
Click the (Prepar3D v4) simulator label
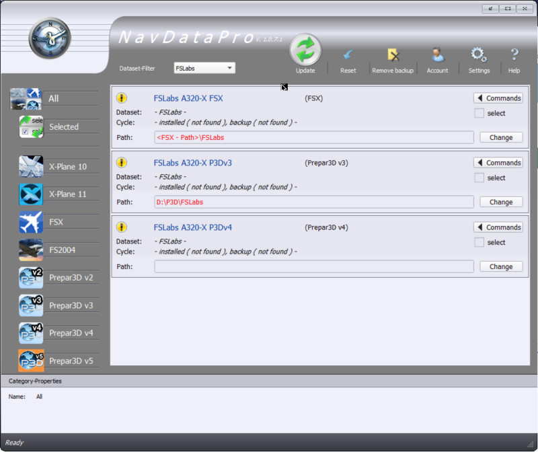[326, 227]
